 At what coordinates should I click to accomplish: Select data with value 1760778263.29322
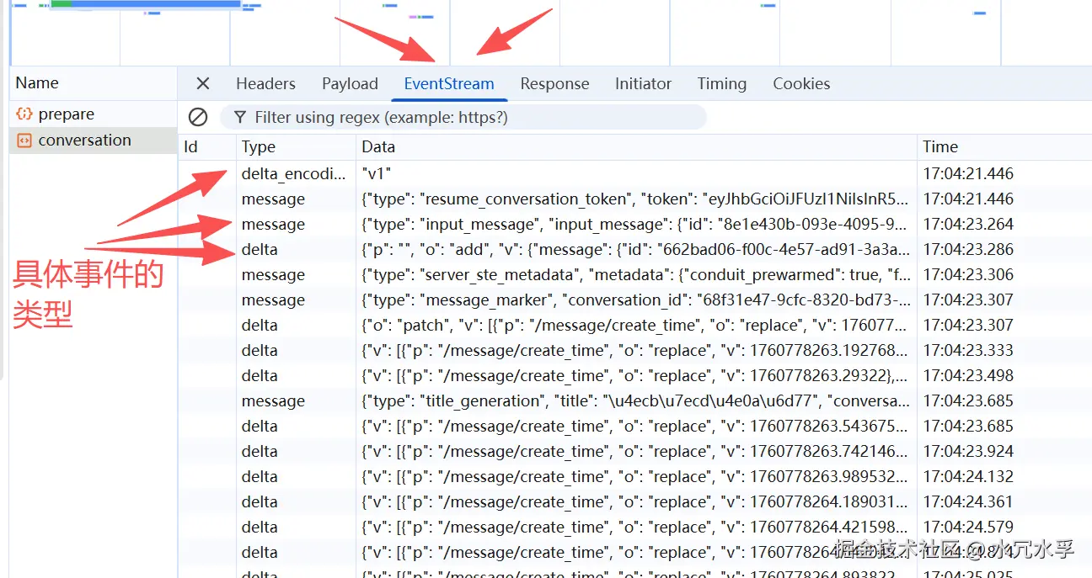coord(635,375)
